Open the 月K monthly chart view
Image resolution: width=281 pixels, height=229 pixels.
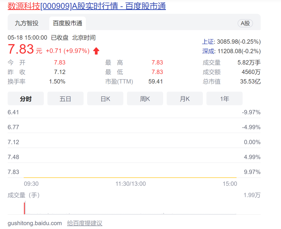coord(185,98)
